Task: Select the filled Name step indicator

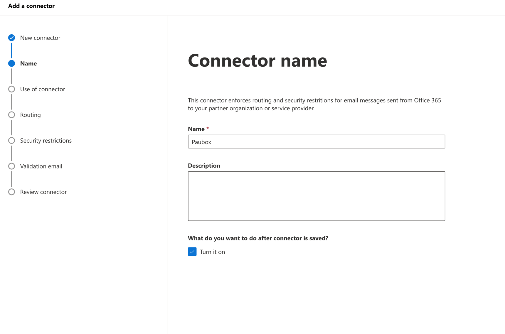Action: [11, 63]
